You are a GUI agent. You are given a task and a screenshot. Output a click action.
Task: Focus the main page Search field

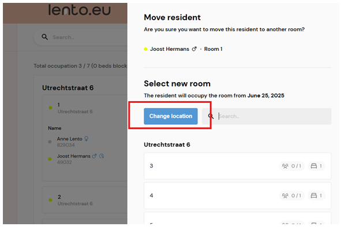tap(88, 37)
